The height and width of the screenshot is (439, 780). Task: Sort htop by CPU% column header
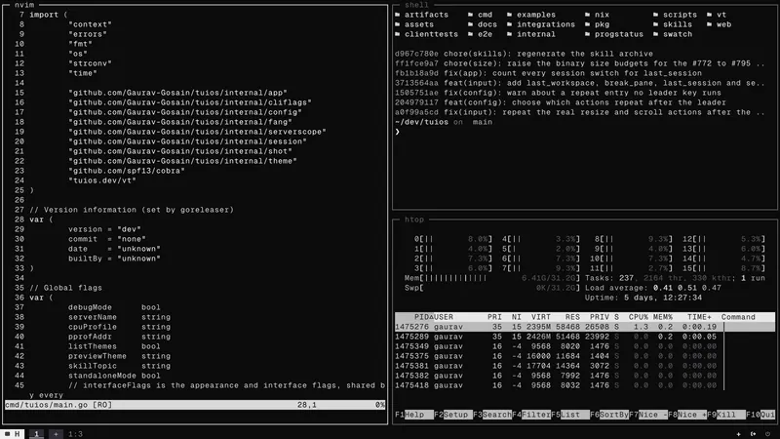639,317
